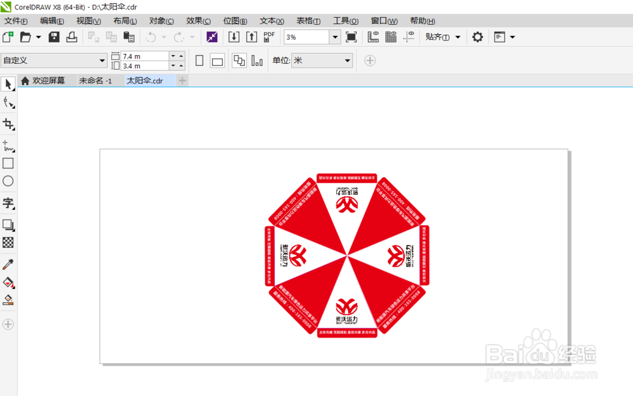The image size is (633, 396).
Task: Select the Freehand tool
Action: pyautogui.click(x=8, y=145)
